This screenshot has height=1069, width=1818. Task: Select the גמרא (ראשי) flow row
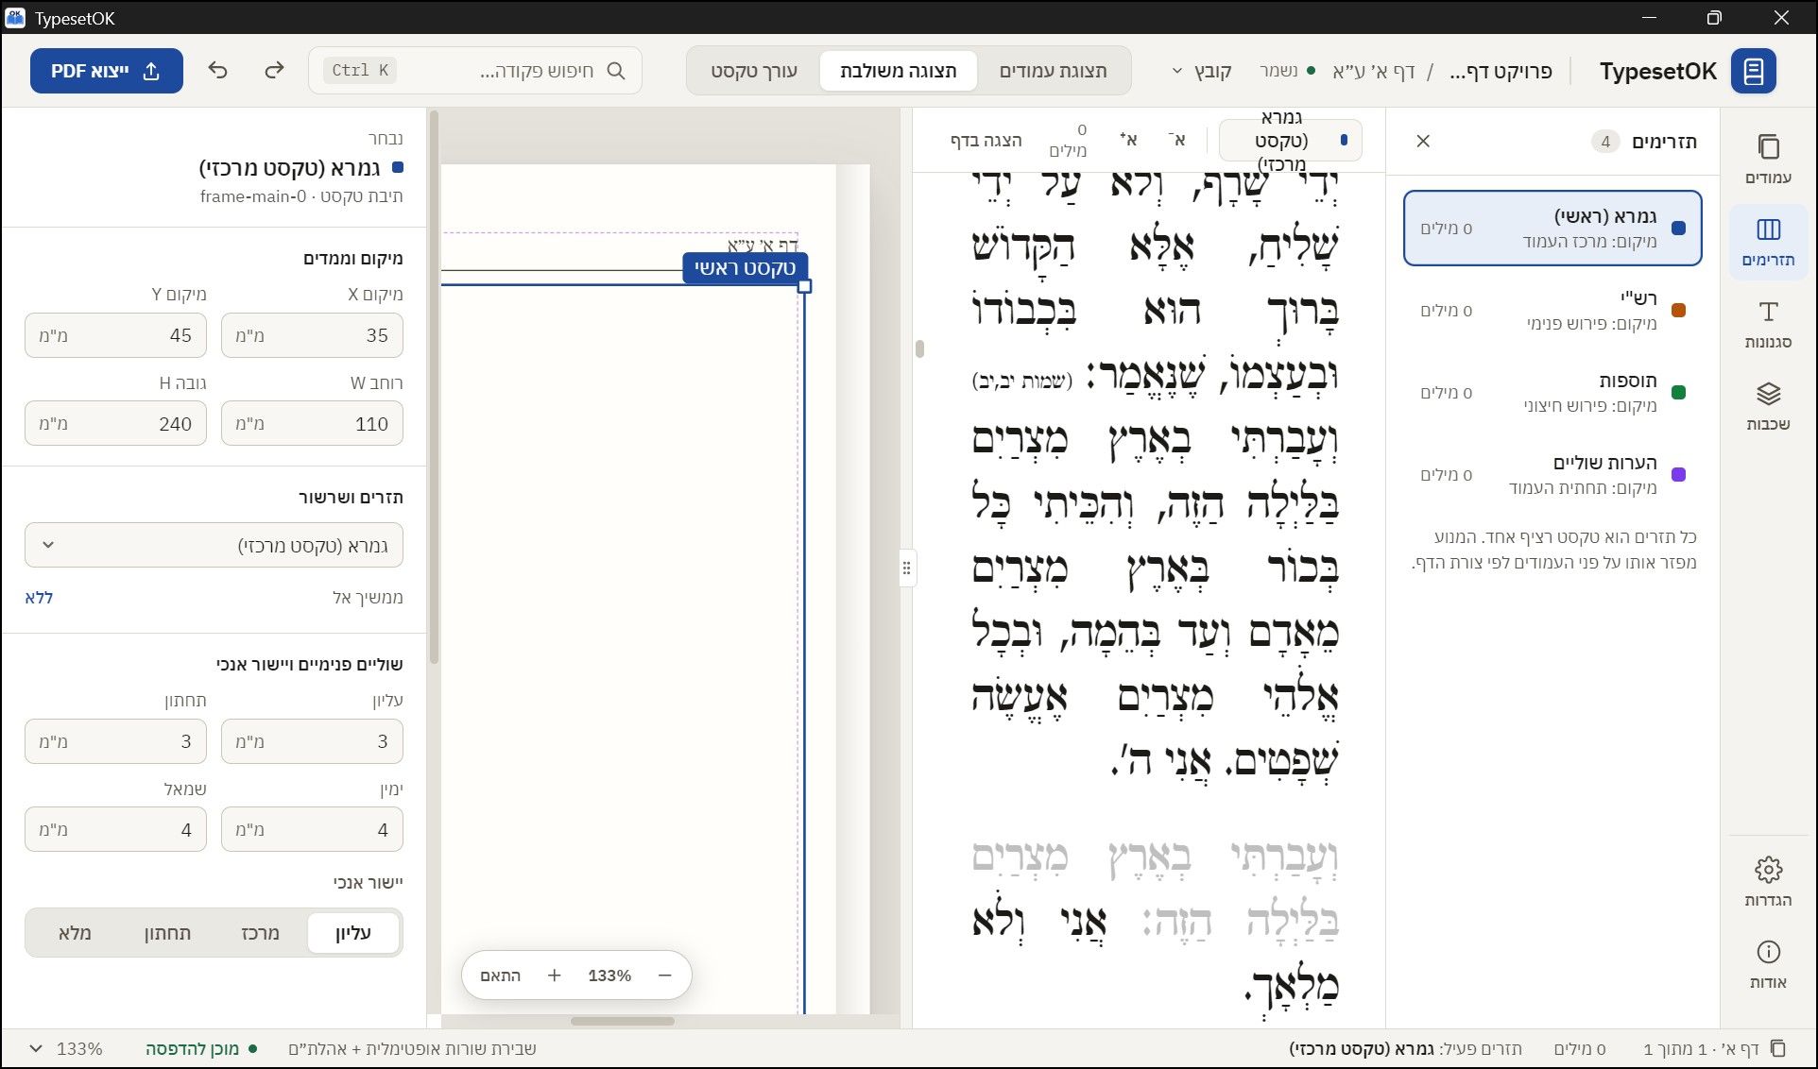tap(1552, 229)
